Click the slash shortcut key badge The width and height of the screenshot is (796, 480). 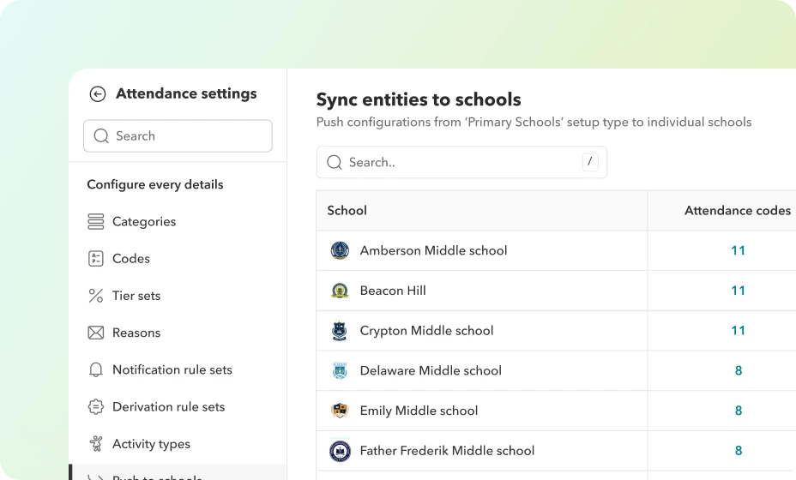590,162
